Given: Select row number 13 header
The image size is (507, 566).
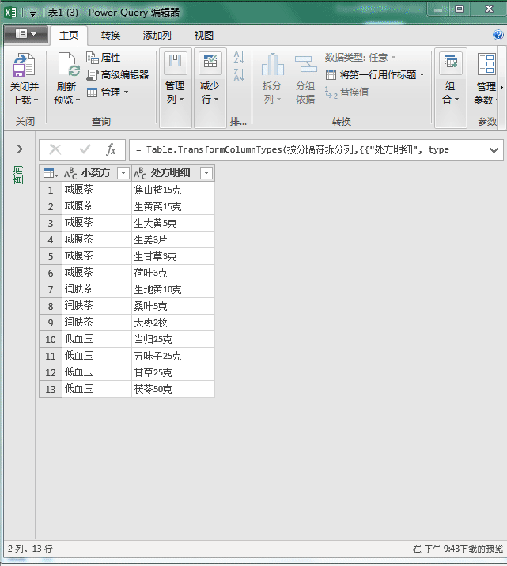Looking at the screenshot, I should pyautogui.click(x=51, y=389).
